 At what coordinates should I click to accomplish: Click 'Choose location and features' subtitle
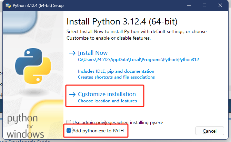point(107,101)
